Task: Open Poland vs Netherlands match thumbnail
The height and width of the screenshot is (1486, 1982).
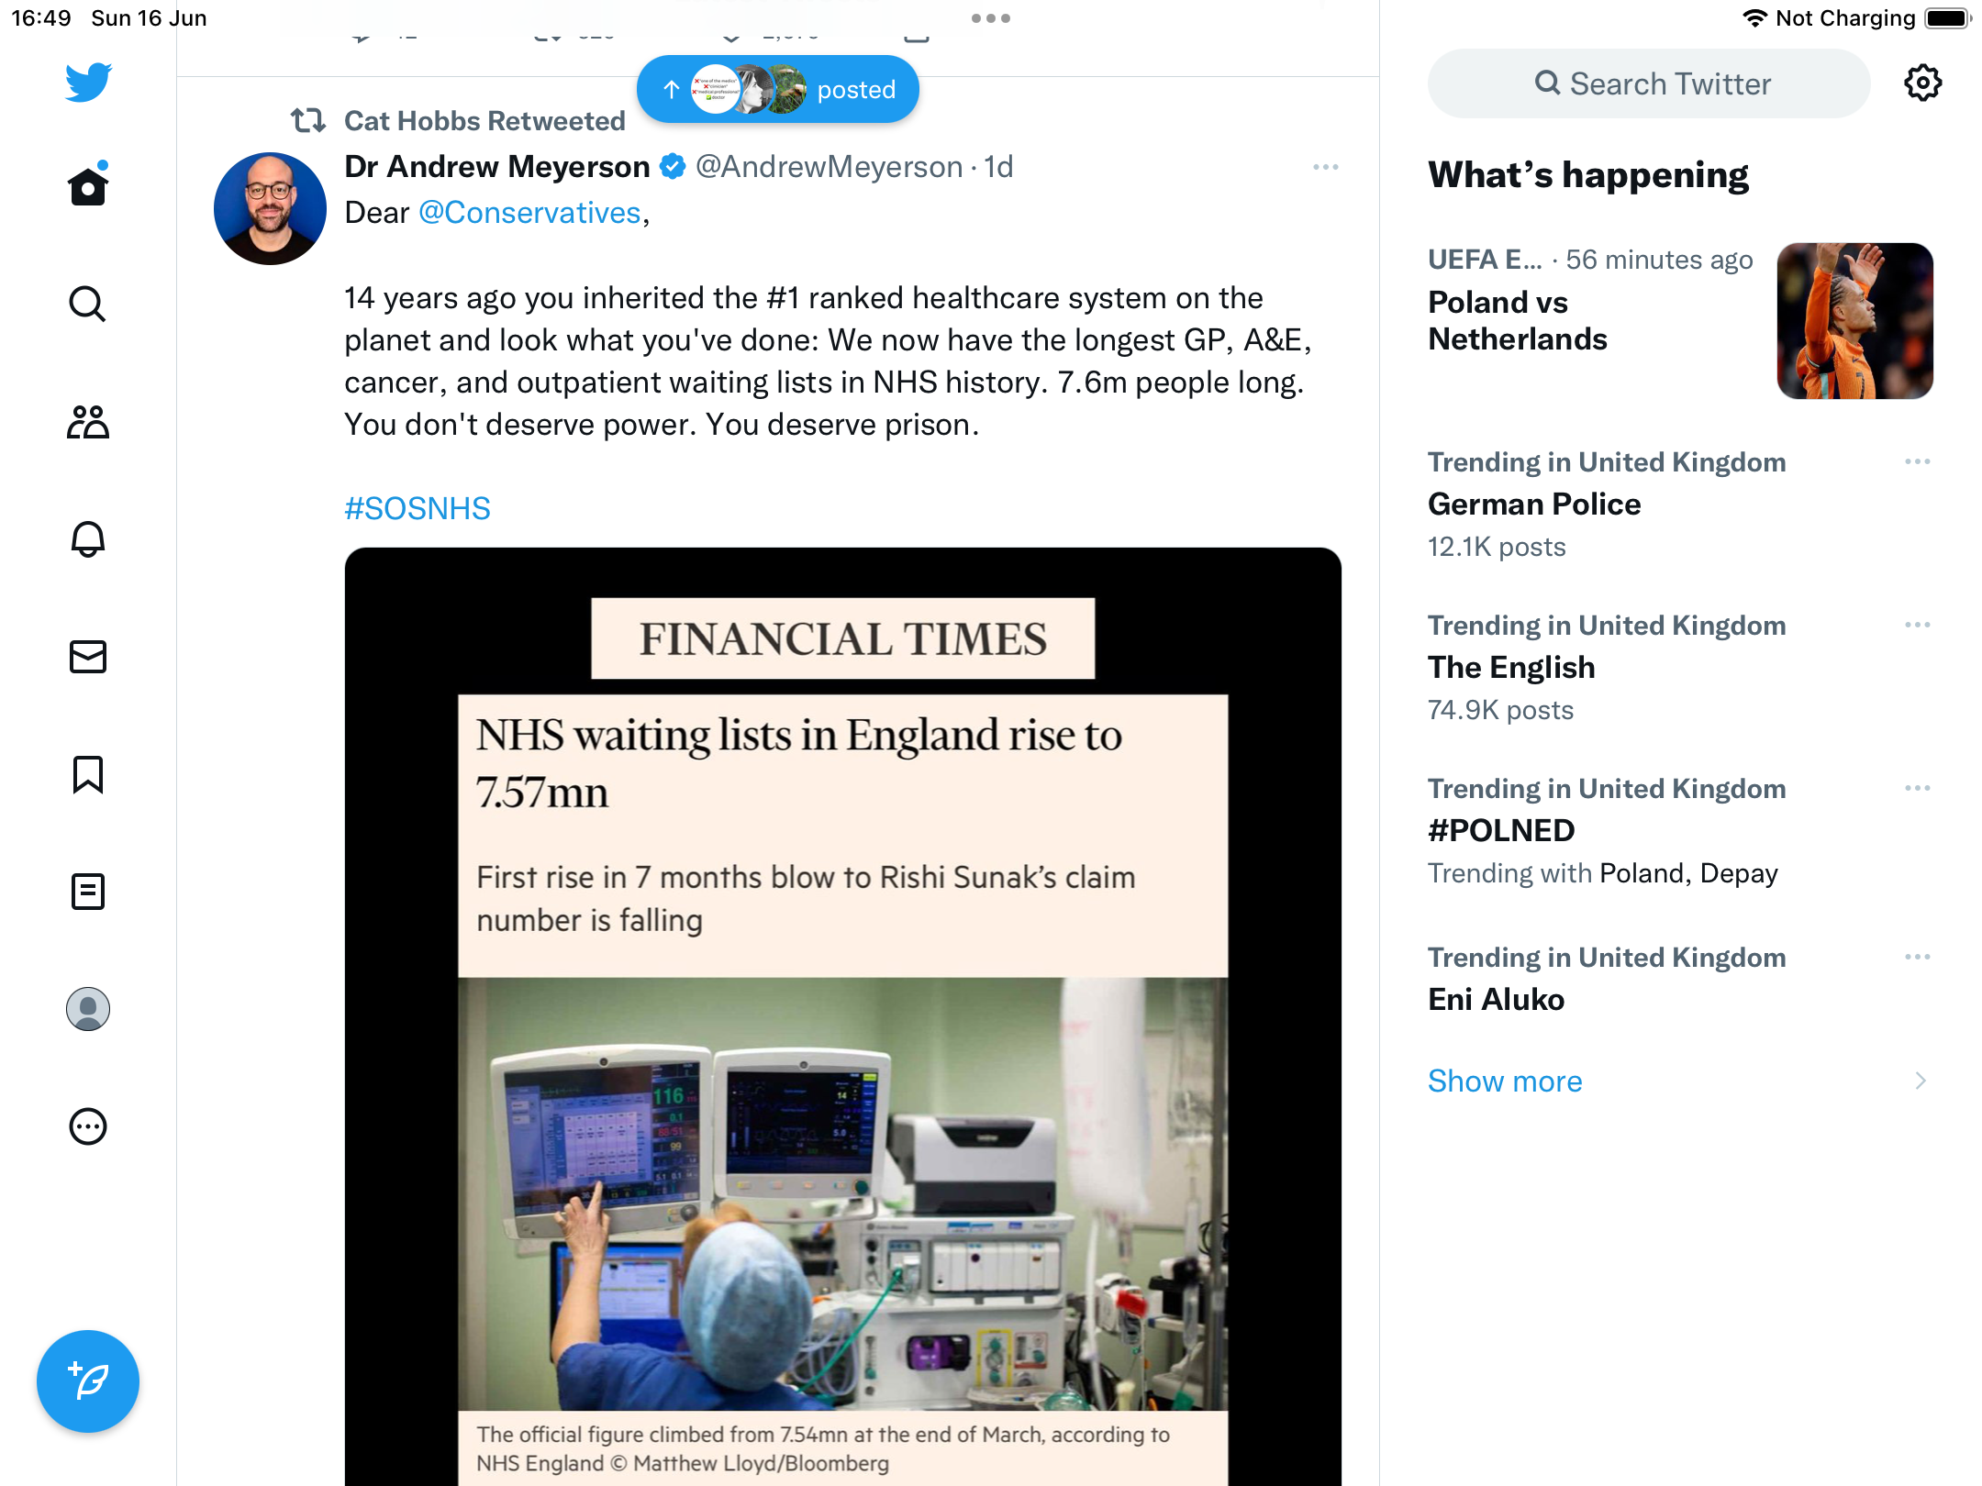Action: (x=1854, y=321)
